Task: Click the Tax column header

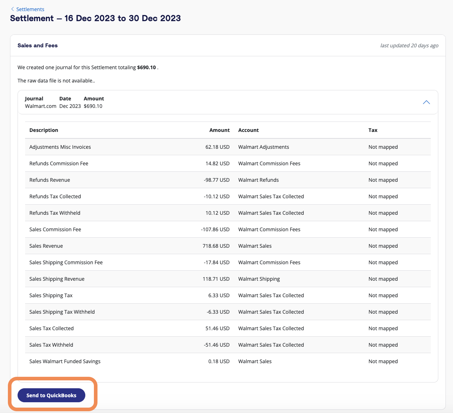Action: click(373, 130)
